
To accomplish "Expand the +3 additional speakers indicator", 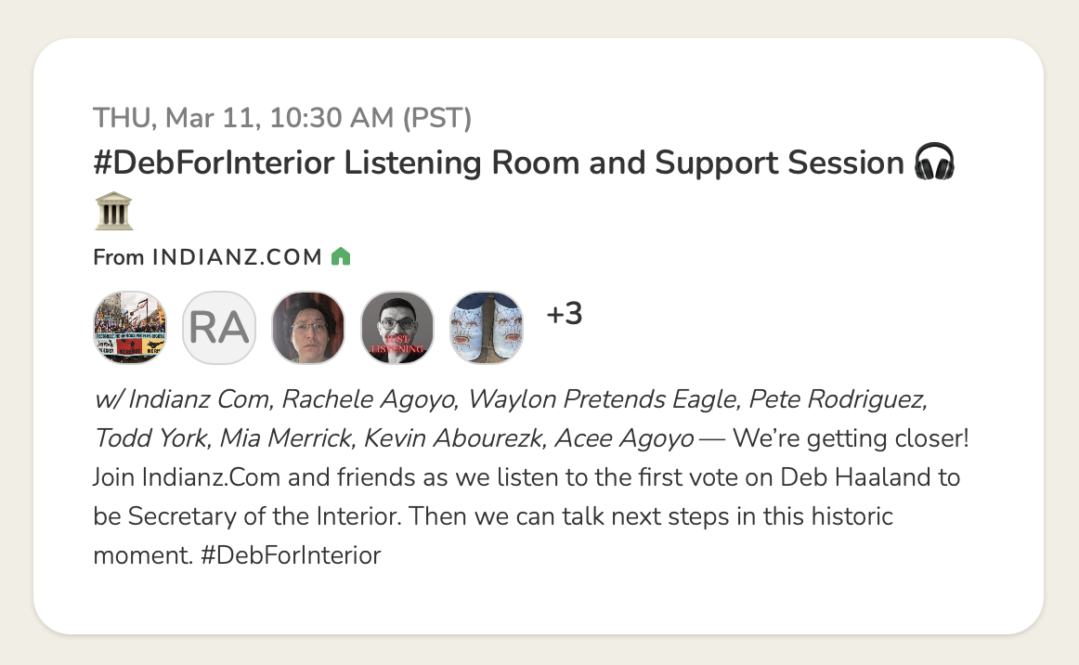I will [x=564, y=315].
